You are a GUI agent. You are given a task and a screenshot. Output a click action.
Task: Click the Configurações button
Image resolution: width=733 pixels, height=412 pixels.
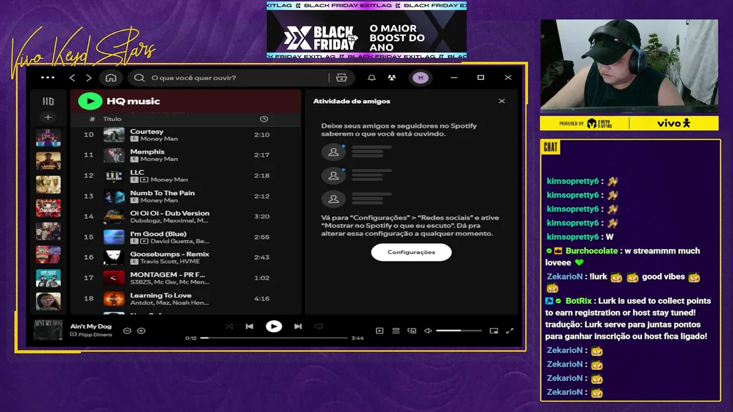point(411,252)
